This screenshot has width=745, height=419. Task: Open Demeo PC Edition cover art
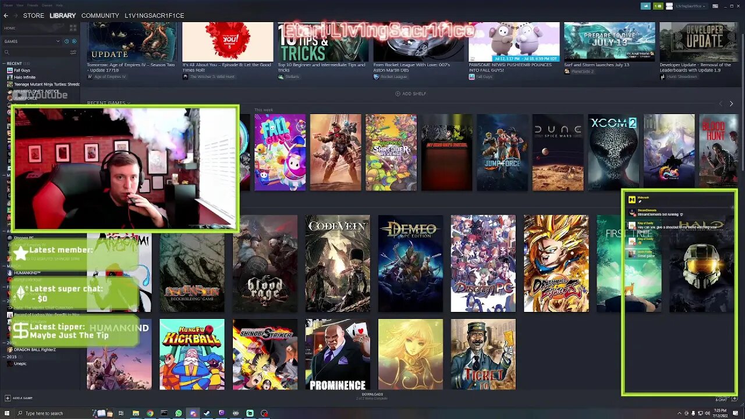[x=410, y=264]
